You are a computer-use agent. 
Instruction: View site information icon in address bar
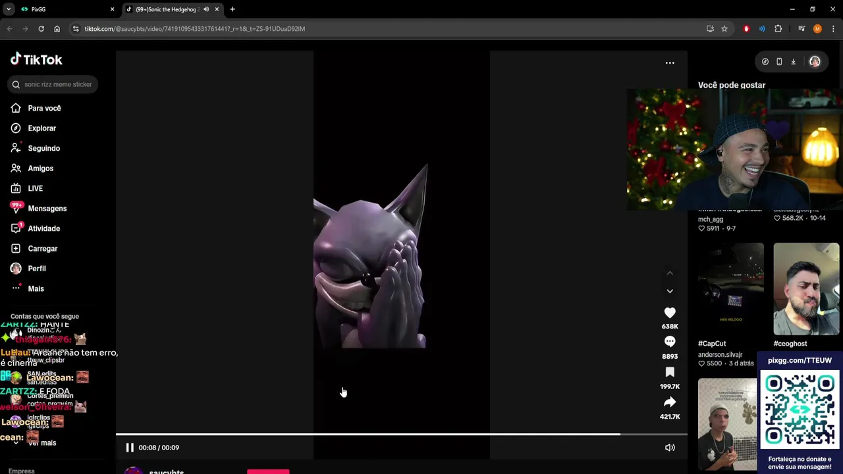pos(76,29)
